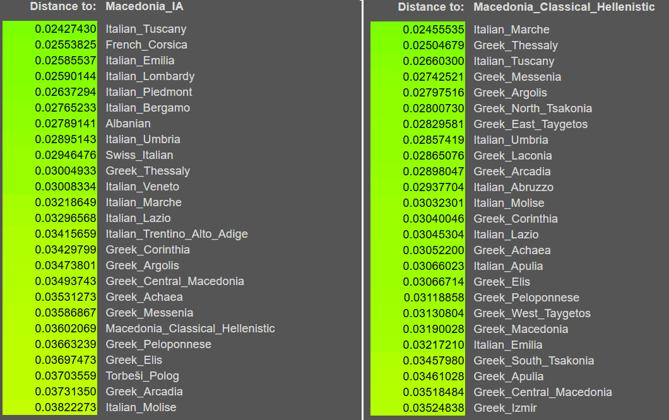
Task: Select the Macedonia_Classical_Hellenistic row in the Macedonia_IA list
Action: click(x=191, y=329)
